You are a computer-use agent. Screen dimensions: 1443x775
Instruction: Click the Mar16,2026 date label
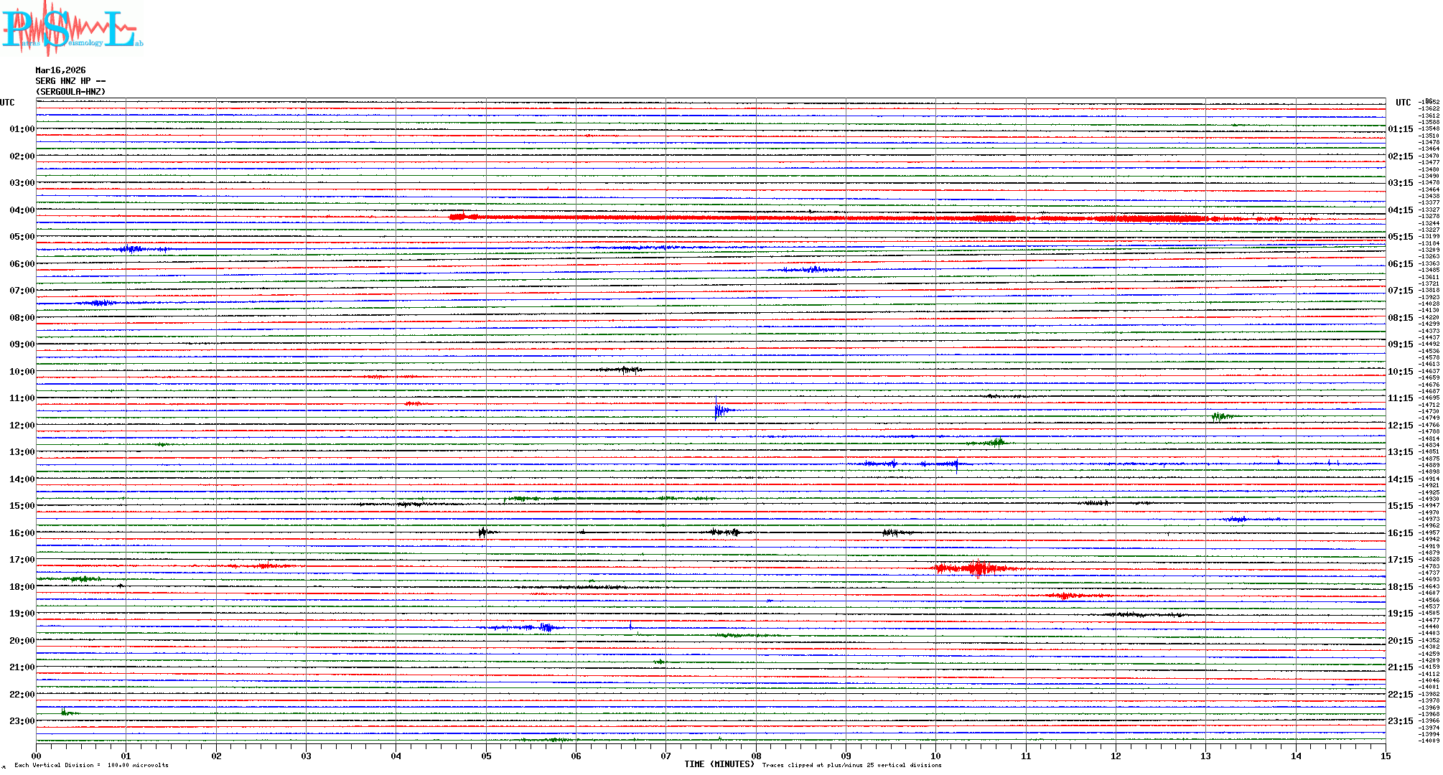click(x=60, y=70)
